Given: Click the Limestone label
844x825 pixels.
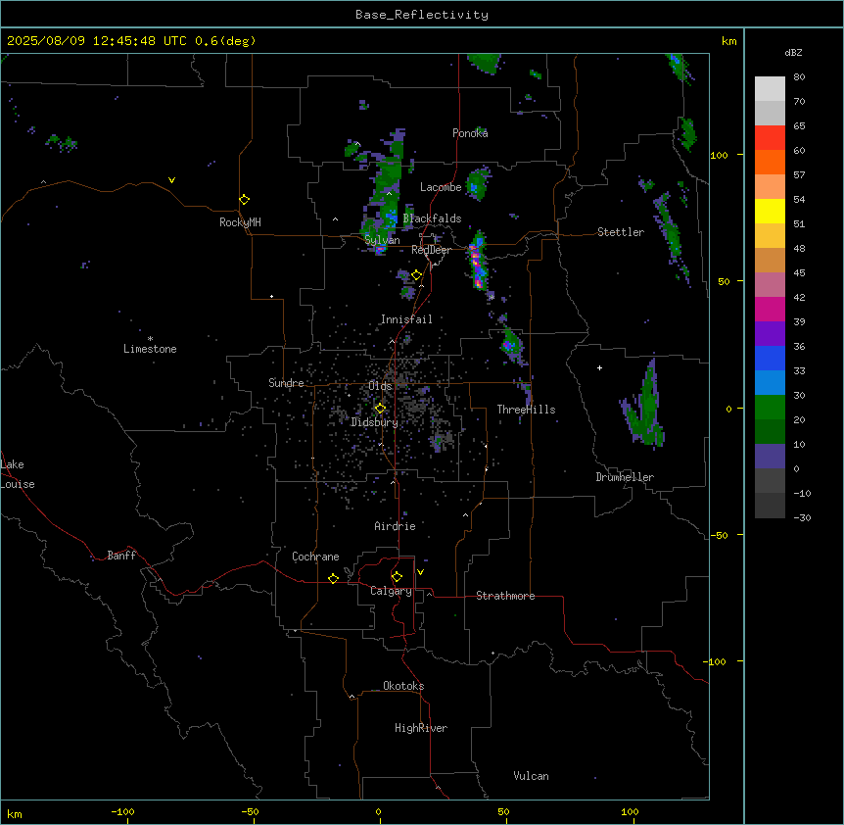Looking at the screenshot, I should point(150,349).
